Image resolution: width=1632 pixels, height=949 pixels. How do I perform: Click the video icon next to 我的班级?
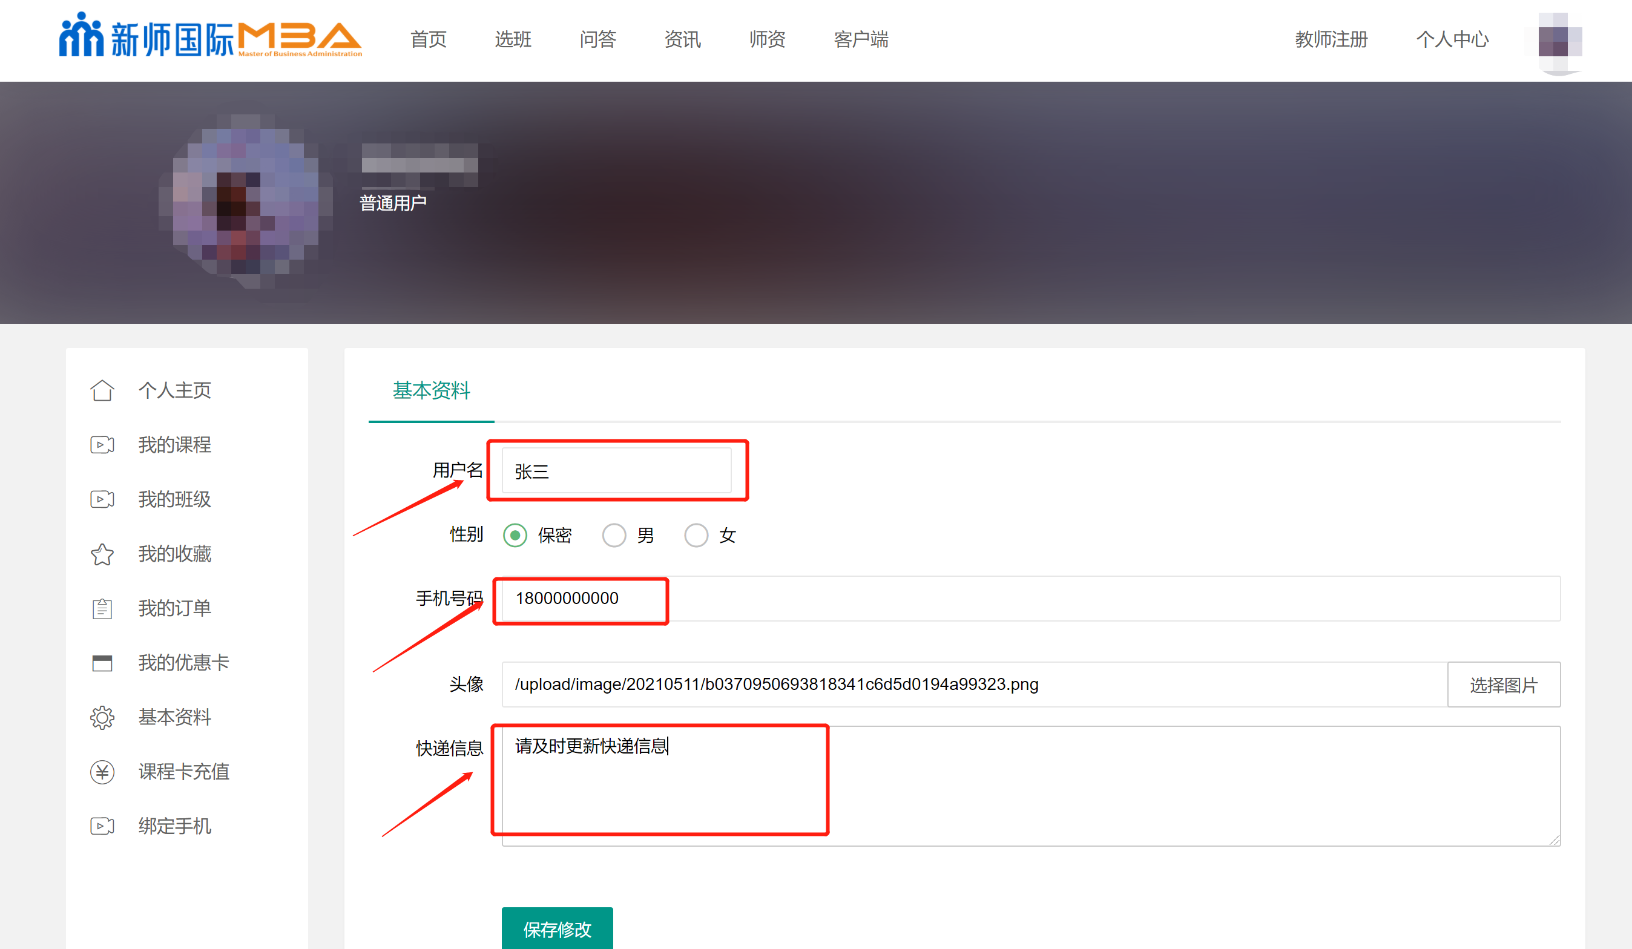(102, 499)
